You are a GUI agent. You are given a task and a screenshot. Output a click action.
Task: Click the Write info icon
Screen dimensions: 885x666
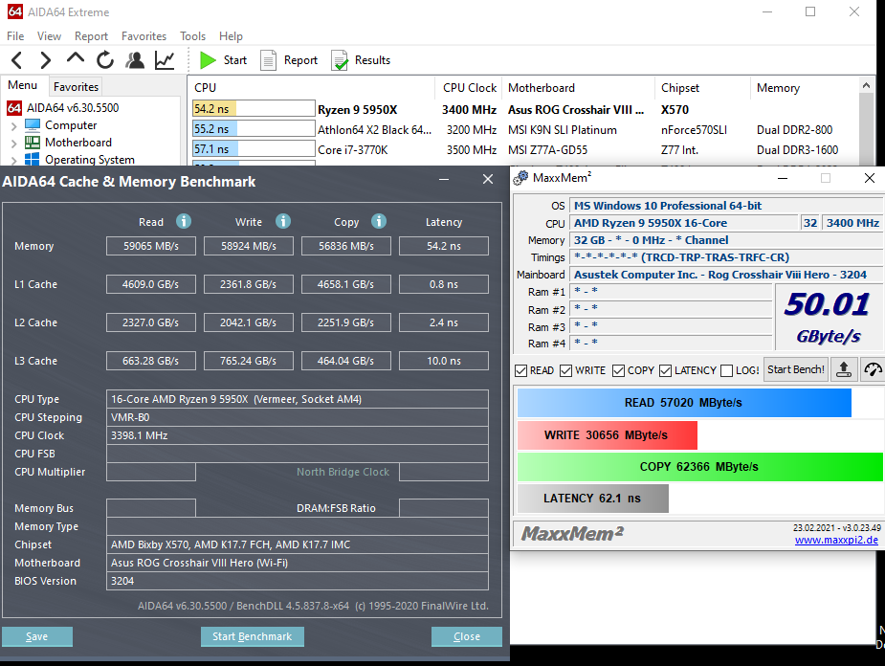coord(283,221)
